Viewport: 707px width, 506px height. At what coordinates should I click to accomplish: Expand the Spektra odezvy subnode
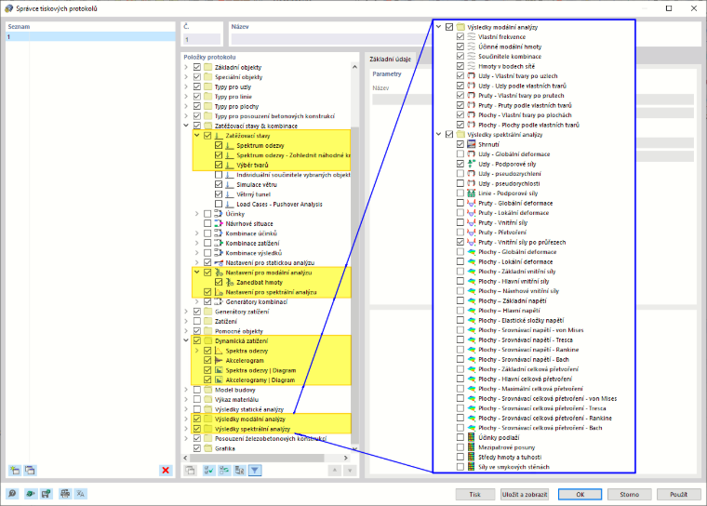tap(197, 351)
